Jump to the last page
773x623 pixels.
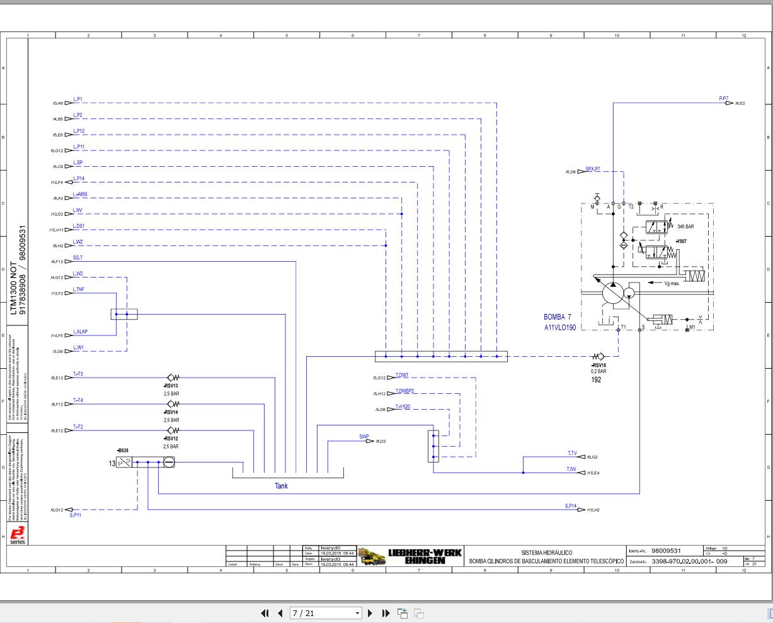click(x=386, y=613)
